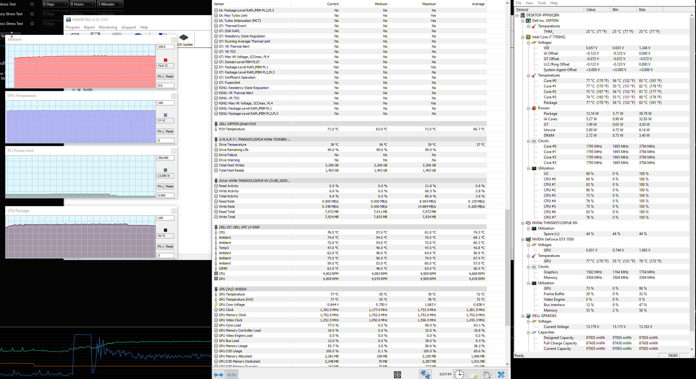Click the Value column header in HWMonitor
Image resolution: width=696 pixels, height=379 pixels.
click(596, 10)
